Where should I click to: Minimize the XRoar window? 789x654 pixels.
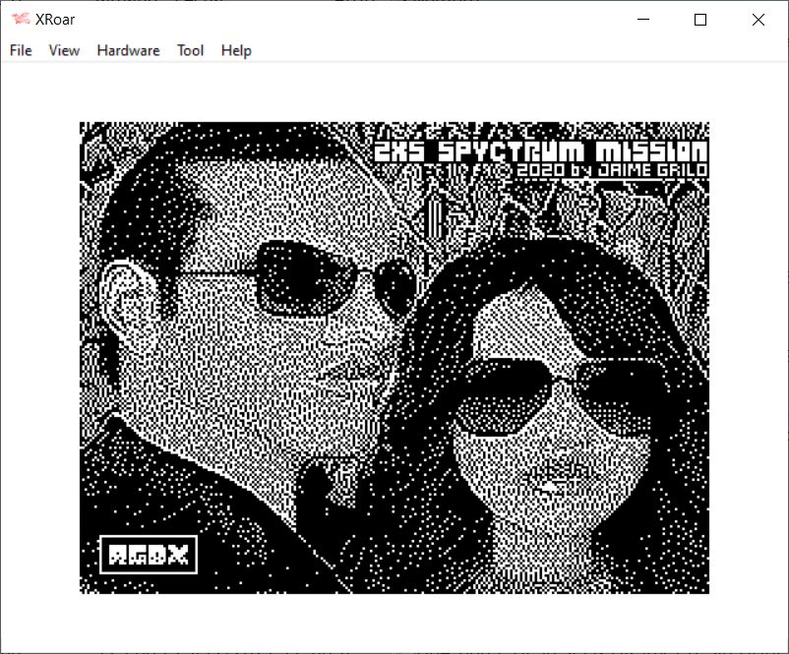643,20
